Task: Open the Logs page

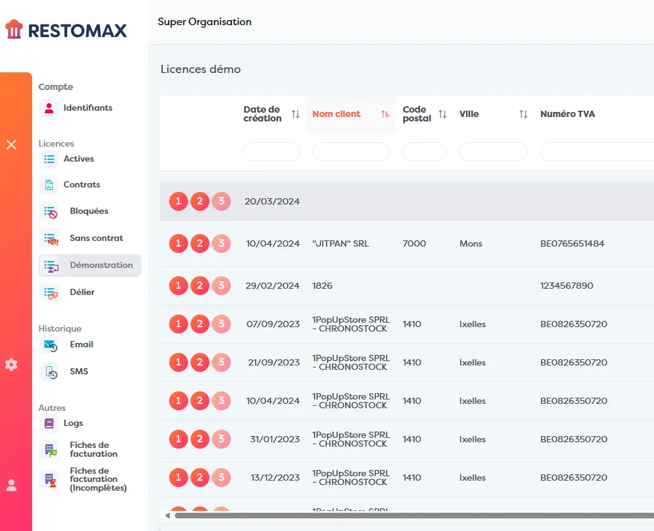Action: (74, 423)
